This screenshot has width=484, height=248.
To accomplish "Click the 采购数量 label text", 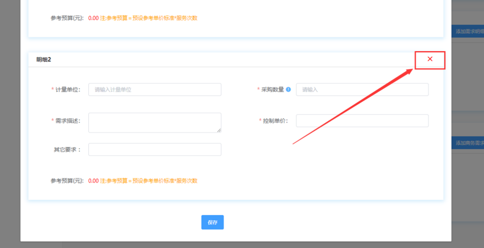I will tap(273, 90).
